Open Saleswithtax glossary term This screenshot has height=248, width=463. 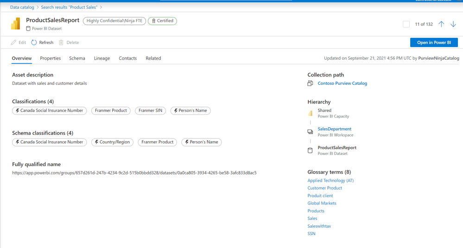(x=319, y=226)
